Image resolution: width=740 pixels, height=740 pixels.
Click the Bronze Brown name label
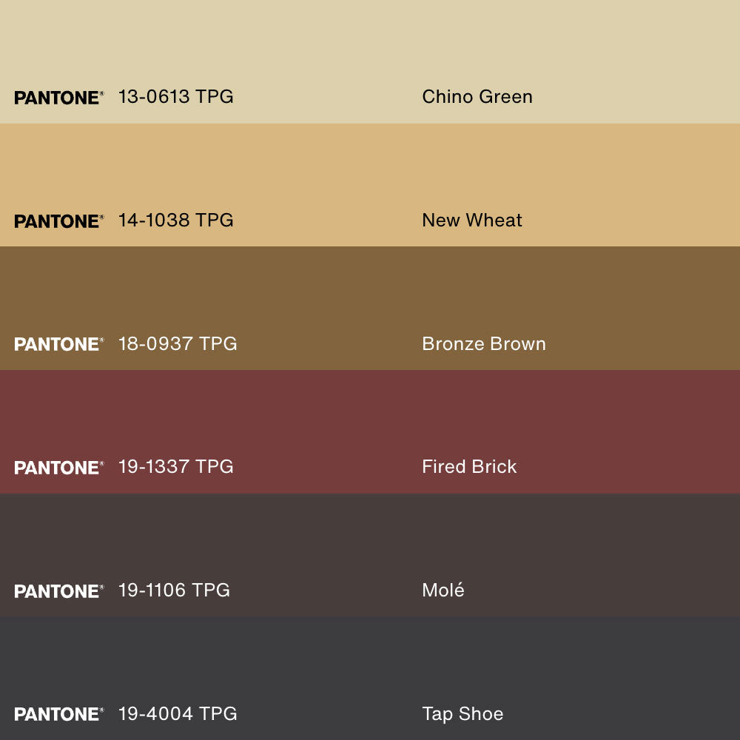[x=483, y=343]
